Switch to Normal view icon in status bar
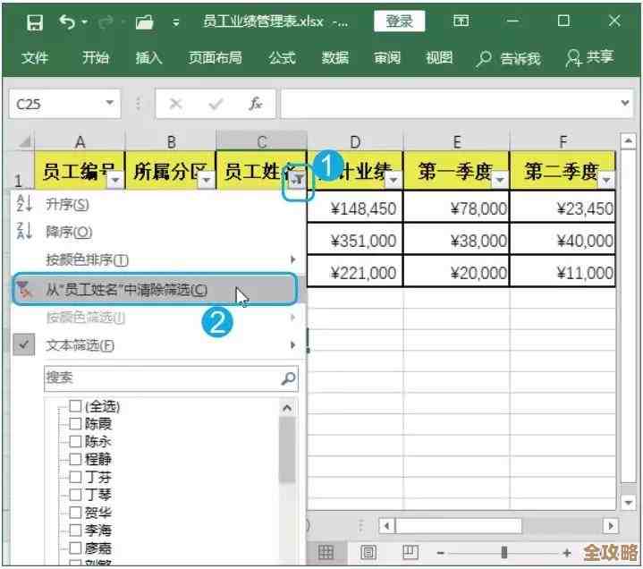 (326, 553)
